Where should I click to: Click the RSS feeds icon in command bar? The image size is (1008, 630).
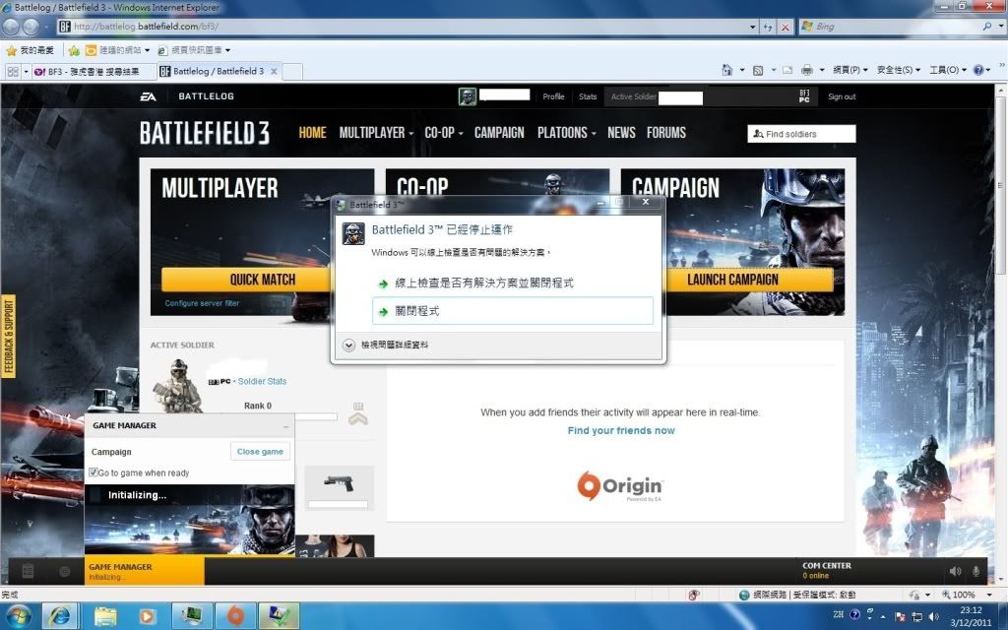[758, 70]
